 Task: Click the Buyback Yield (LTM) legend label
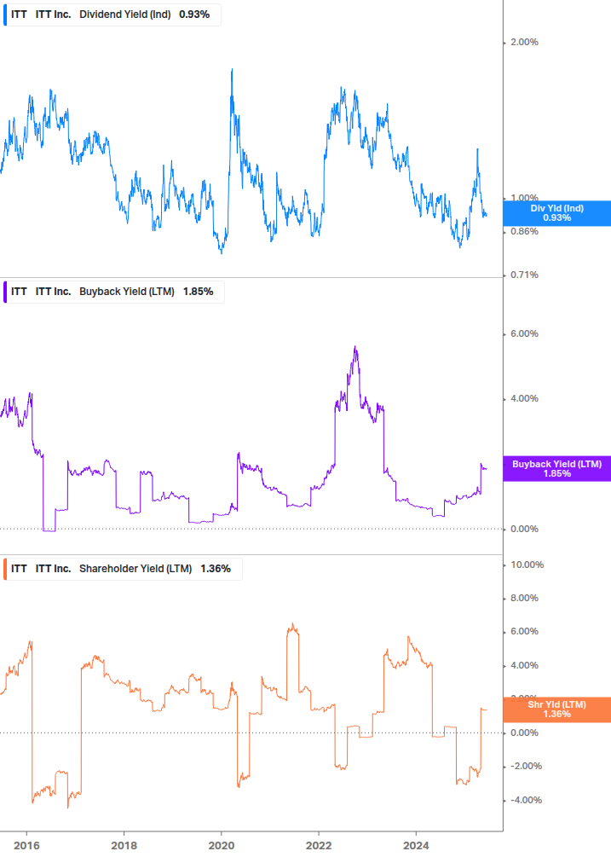coord(127,292)
